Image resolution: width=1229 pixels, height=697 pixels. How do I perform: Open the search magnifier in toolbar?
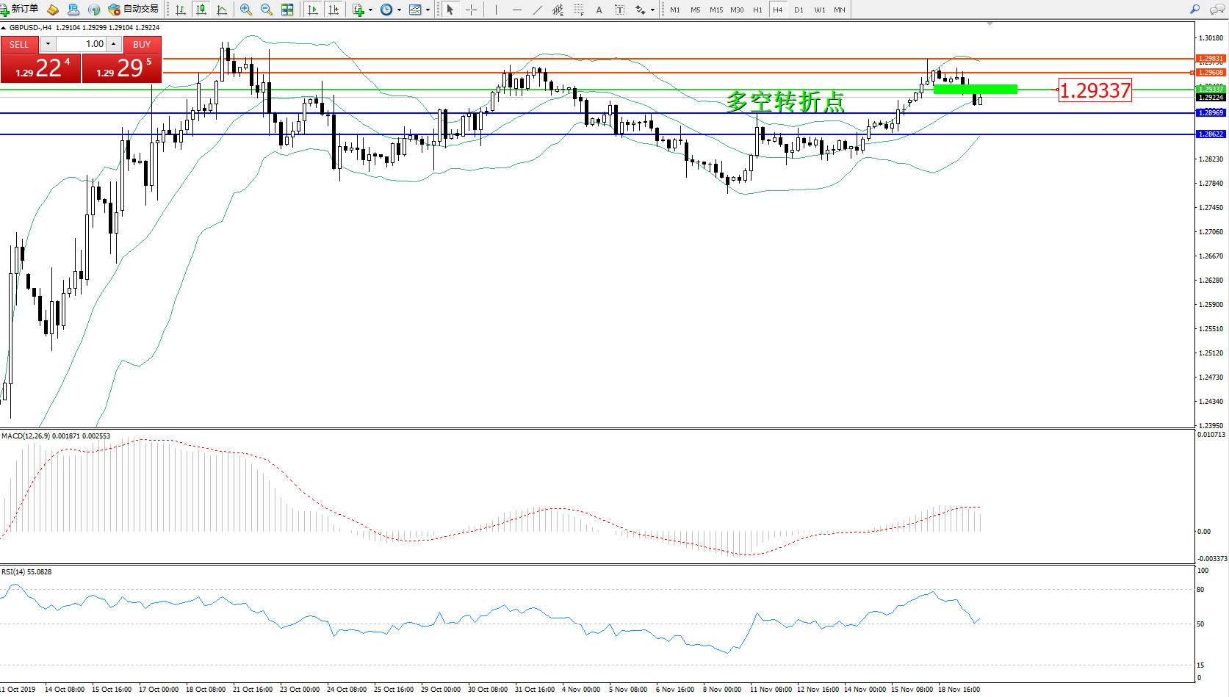(x=1194, y=10)
